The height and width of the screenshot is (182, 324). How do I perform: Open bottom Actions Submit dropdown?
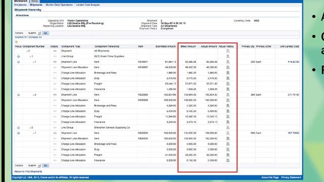pyautogui.click(x=34, y=165)
